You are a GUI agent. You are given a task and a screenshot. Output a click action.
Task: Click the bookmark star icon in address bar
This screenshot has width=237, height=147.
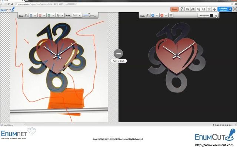click(x=232, y=4)
